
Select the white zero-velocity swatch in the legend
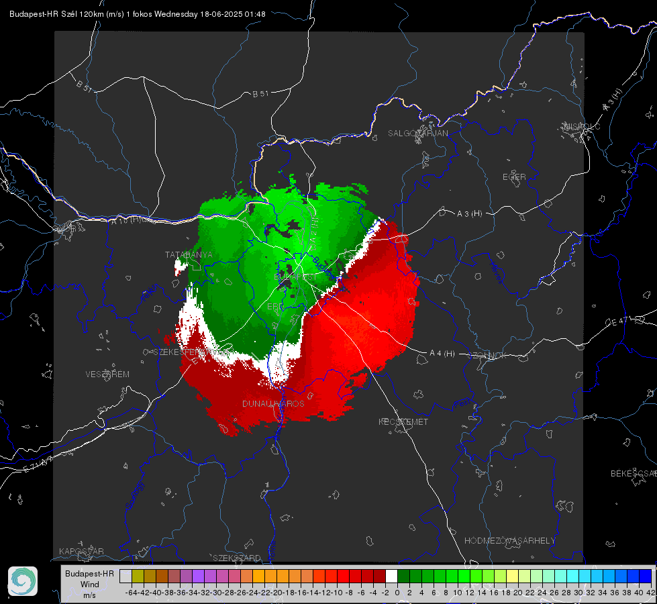[x=391, y=576]
